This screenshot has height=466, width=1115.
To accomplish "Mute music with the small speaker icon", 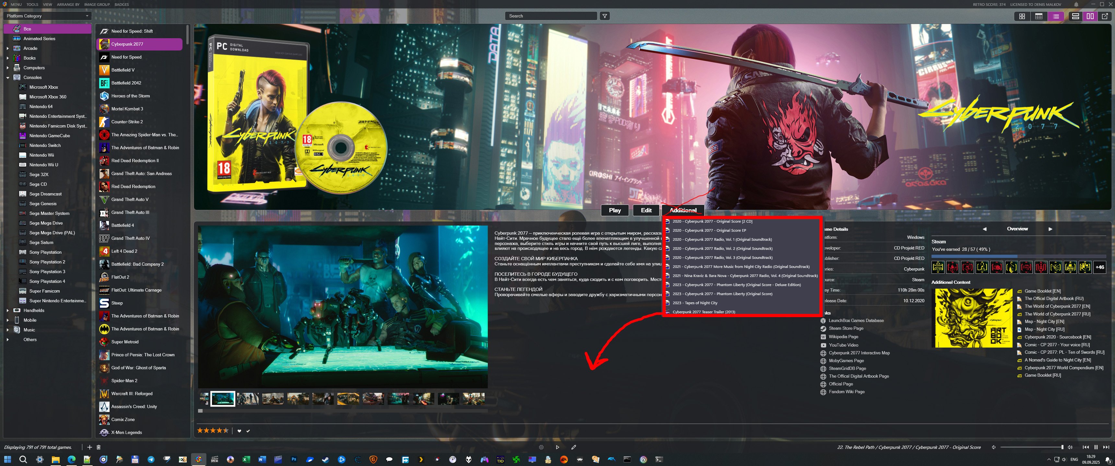I will [x=993, y=447].
